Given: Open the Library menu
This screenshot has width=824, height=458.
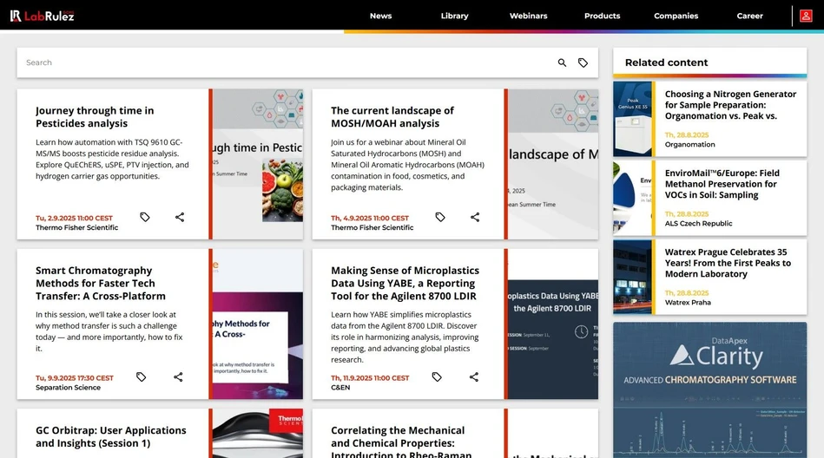Looking at the screenshot, I should [x=455, y=16].
